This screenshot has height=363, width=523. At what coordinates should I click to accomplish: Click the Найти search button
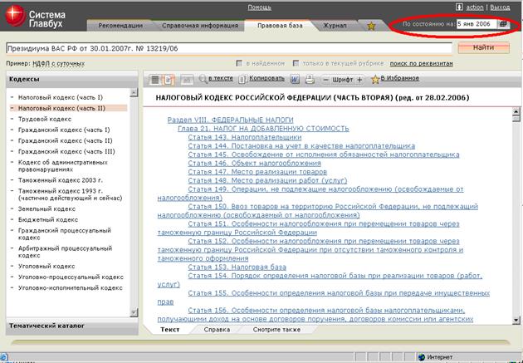pyautogui.click(x=484, y=47)
